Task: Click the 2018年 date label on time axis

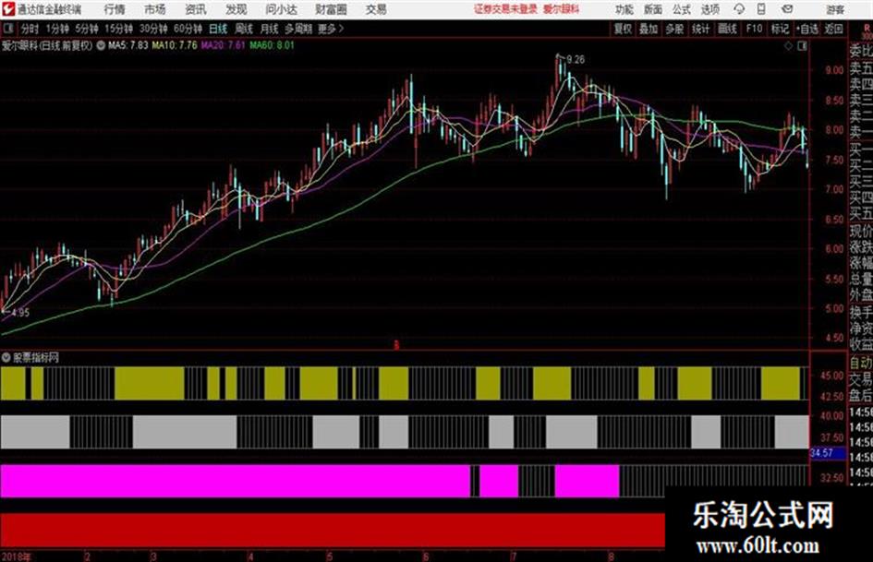Action: pyautogui.click(x=17, y=556)
